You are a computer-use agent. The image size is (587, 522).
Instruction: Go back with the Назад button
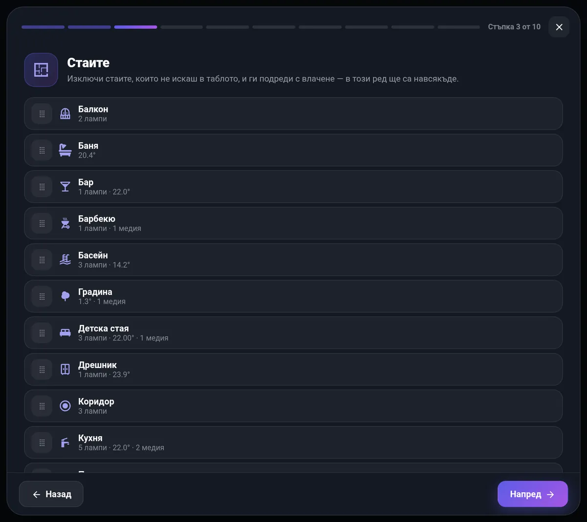tap(51, 494)
